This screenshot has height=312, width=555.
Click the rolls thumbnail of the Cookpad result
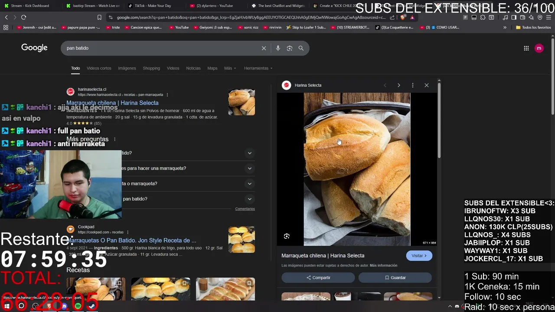click(x=242, y=240)
